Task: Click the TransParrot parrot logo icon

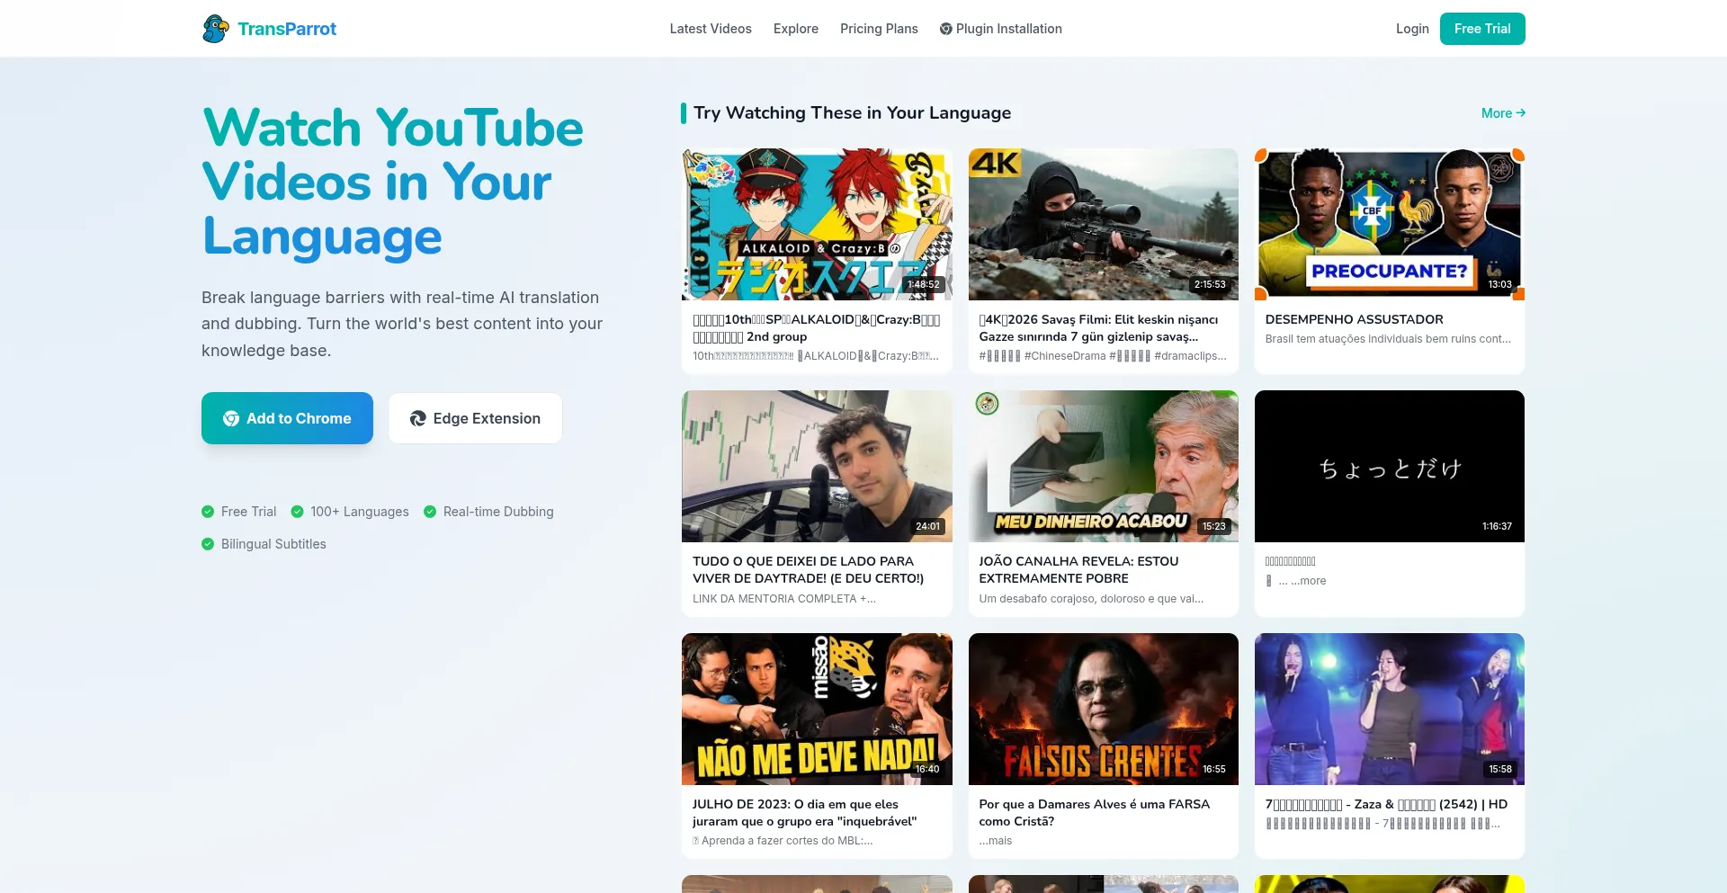Action: pos(216,29)
